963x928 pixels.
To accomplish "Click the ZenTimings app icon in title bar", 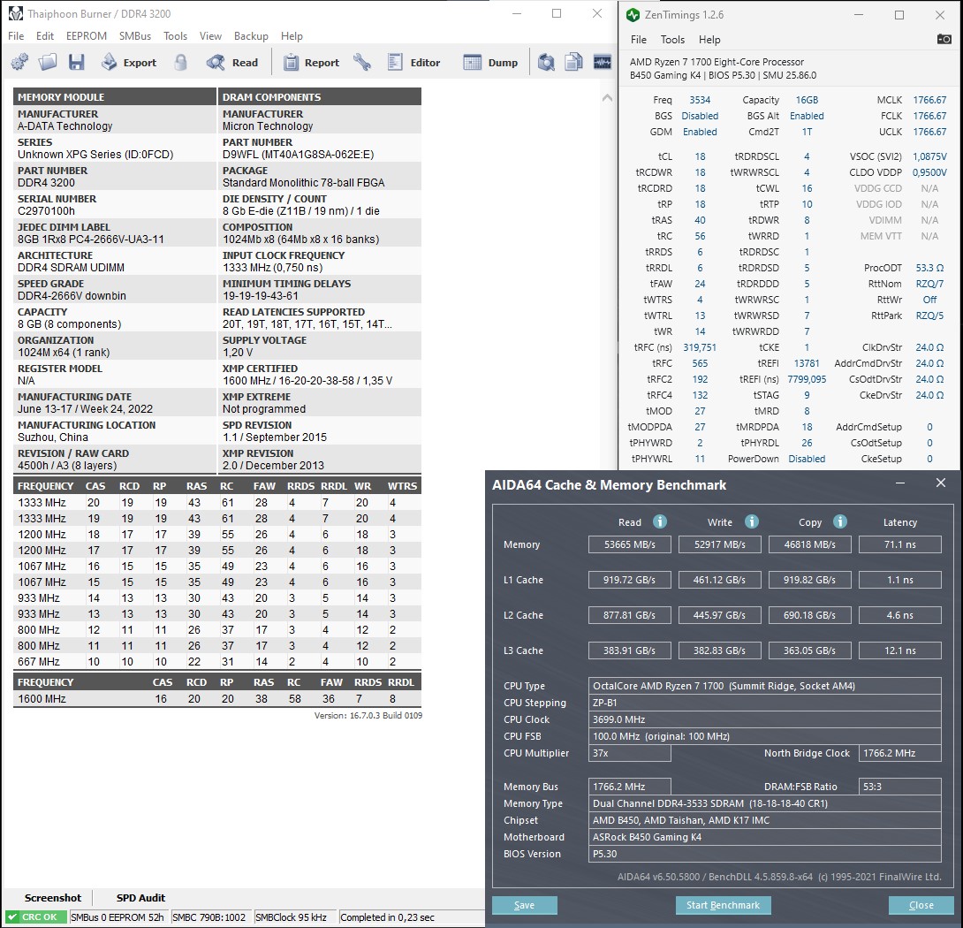I will tap(633, 15).
